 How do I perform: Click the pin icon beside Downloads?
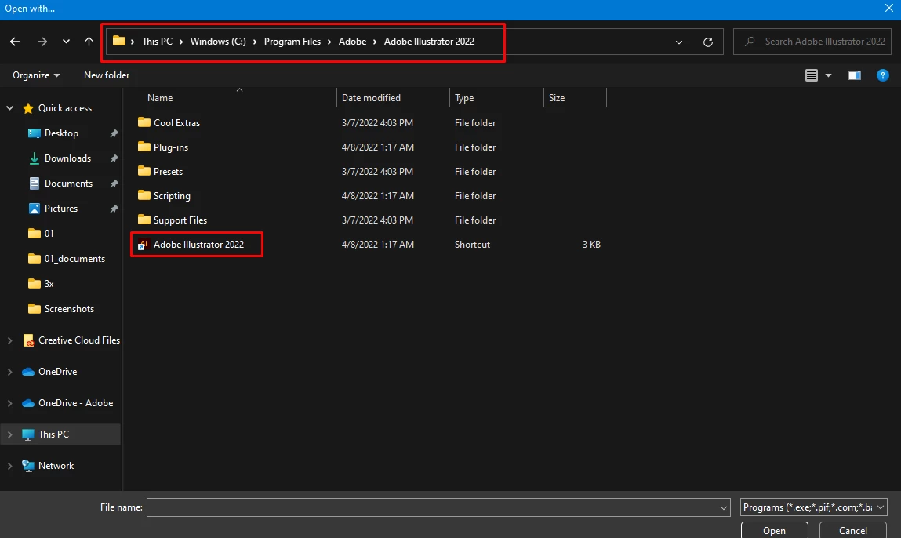click(x=114, y=158)
